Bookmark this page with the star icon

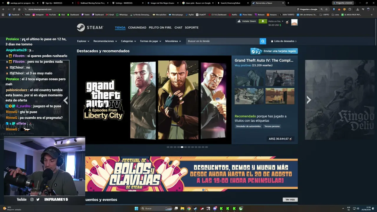tap(326, 9)
